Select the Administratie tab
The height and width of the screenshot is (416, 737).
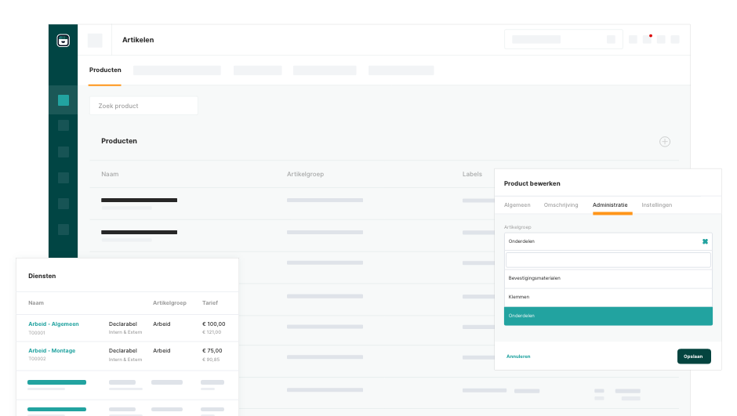coord(610,205)
